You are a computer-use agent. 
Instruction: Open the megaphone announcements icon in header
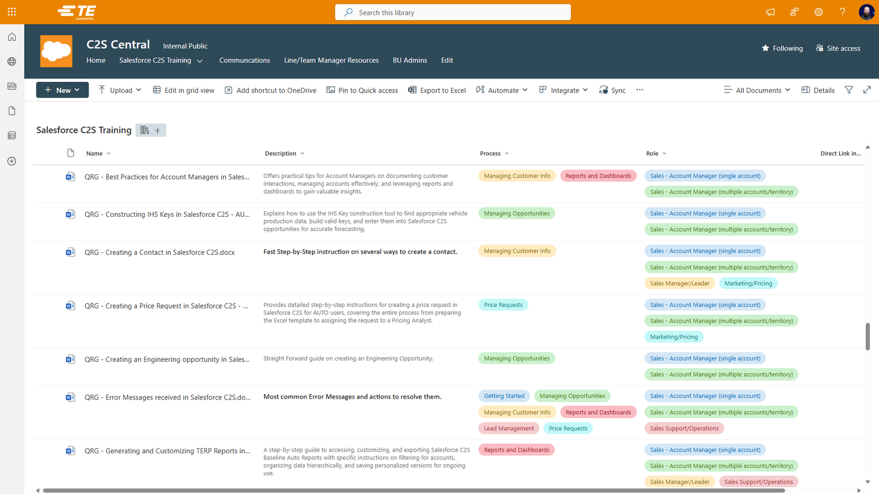click(x=770, y=12)
